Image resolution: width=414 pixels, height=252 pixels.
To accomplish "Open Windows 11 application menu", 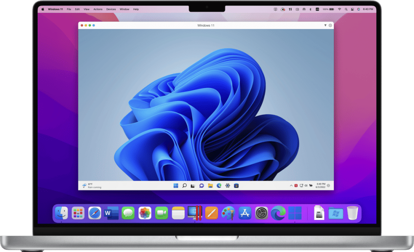I will (55, 9).
